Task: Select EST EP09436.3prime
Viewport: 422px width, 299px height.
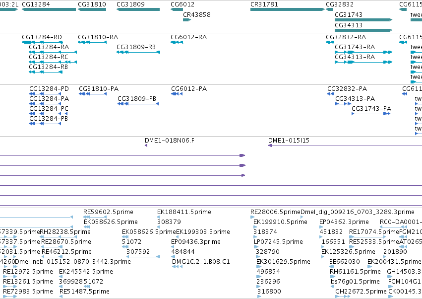Action: (x=173, y=247)
